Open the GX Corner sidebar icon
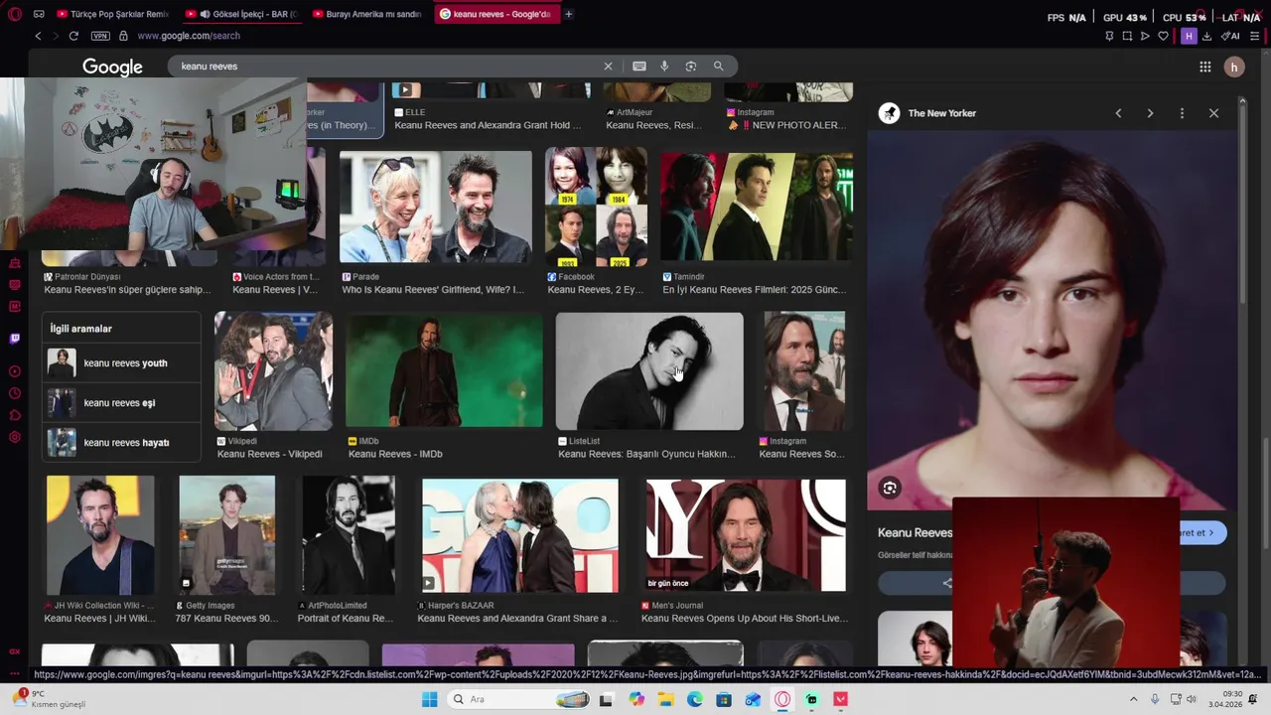 14,651
